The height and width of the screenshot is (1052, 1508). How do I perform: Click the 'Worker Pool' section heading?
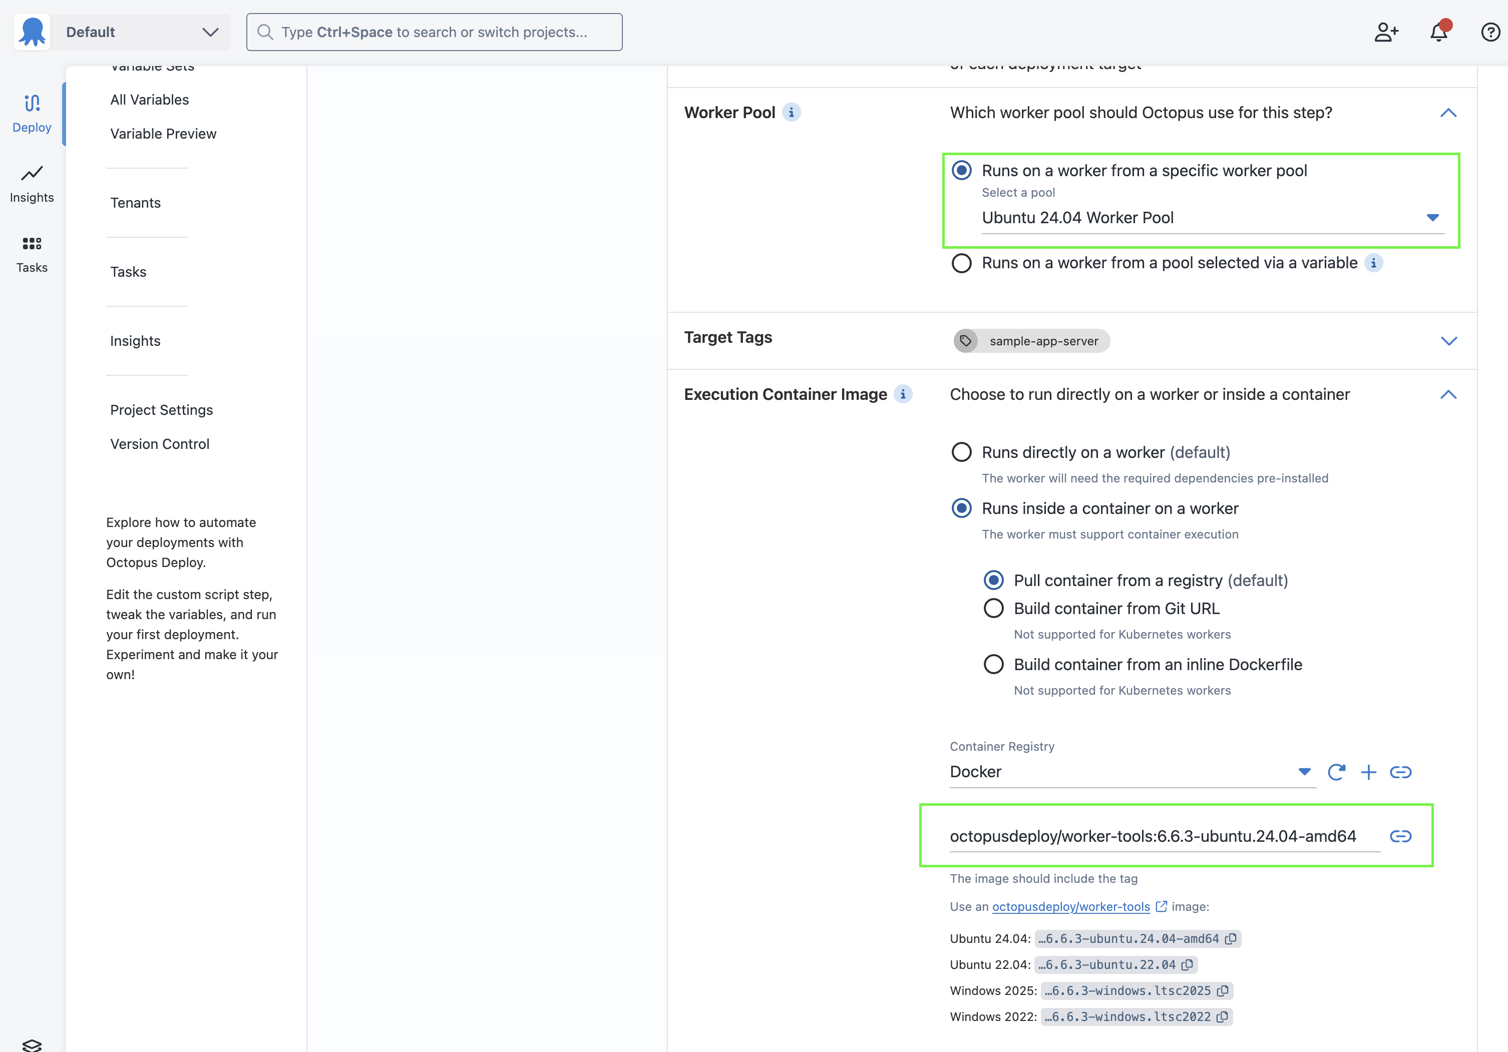(x=729, y=112)
